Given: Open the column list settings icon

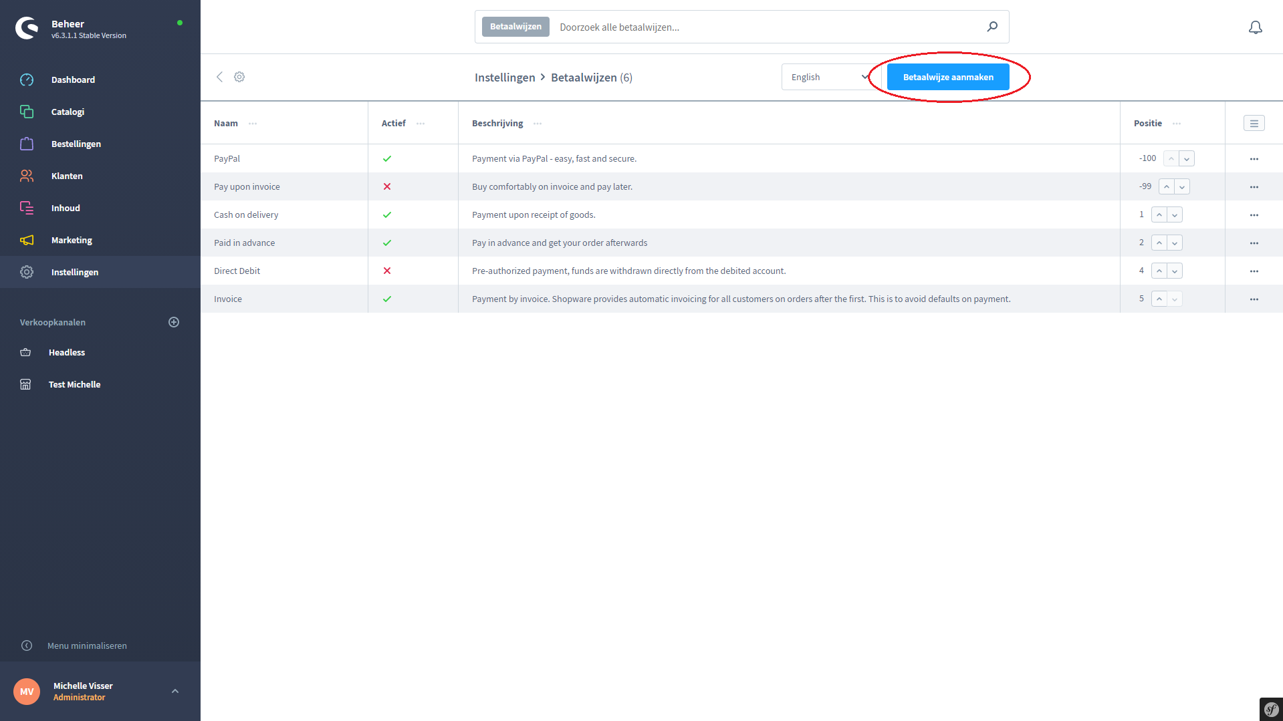Looking at the screenshot, I should 1254,124.
